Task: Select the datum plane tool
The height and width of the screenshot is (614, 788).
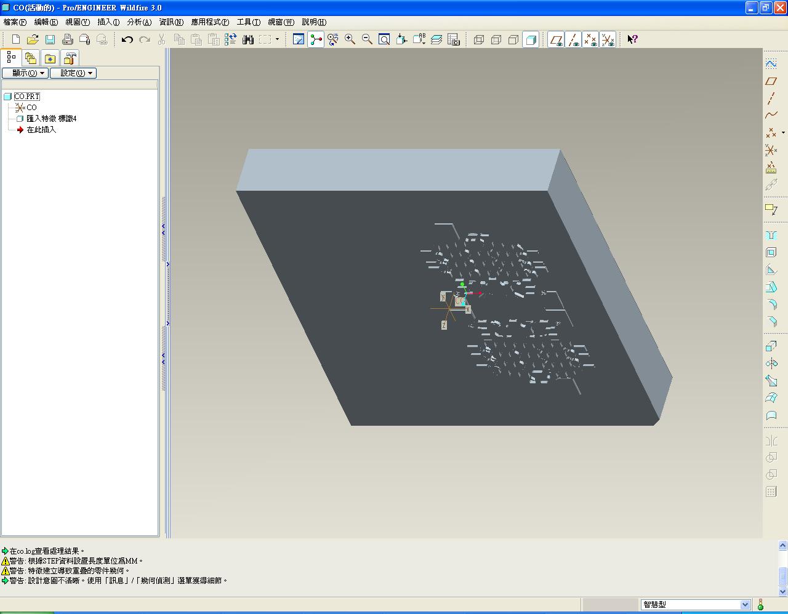Action: point(771,81)
